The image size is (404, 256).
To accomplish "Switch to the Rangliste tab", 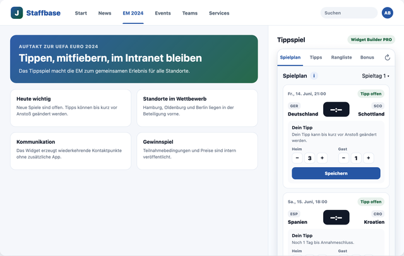I will pyautogui.click(x=342, y=57).
